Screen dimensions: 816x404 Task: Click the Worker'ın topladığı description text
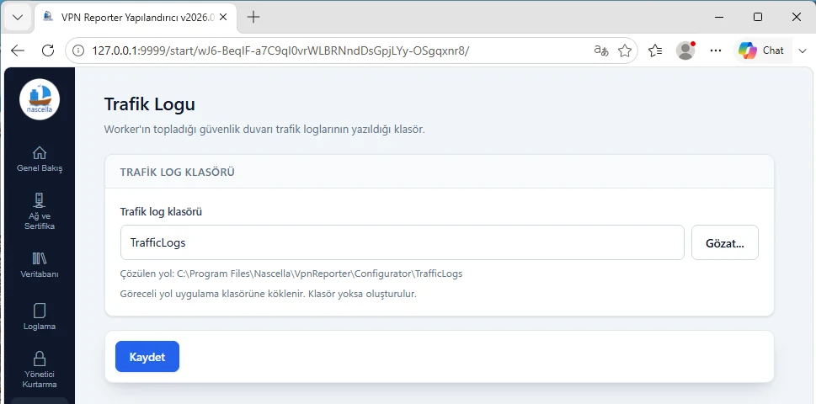(264, 130)
